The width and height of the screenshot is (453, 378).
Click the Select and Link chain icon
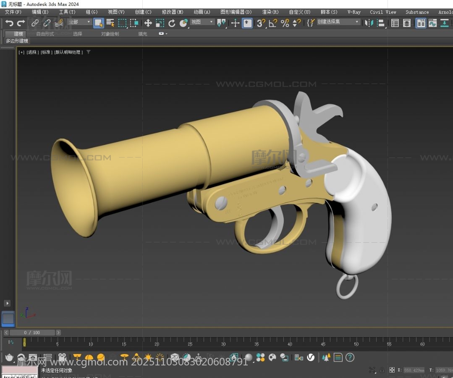(x=35, y=23)
